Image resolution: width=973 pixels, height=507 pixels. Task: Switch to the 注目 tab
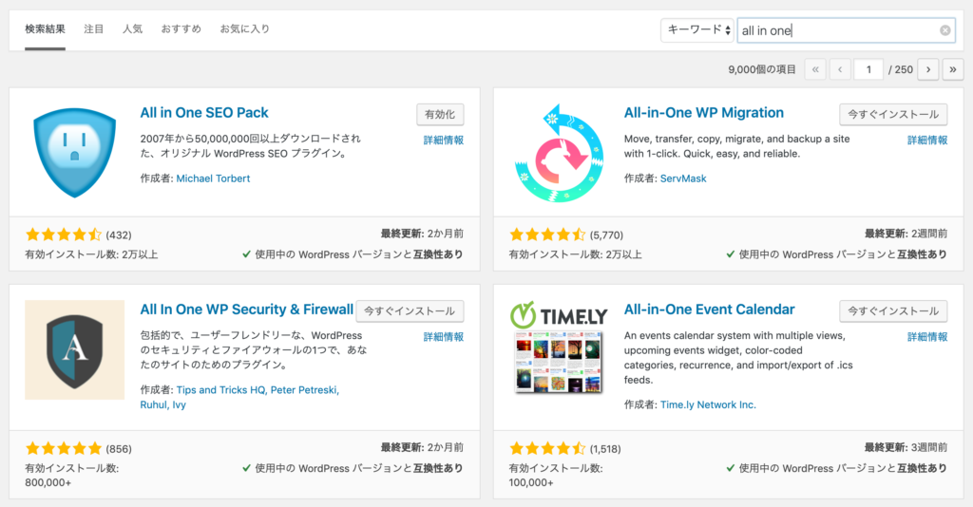[x=94, y=29]
